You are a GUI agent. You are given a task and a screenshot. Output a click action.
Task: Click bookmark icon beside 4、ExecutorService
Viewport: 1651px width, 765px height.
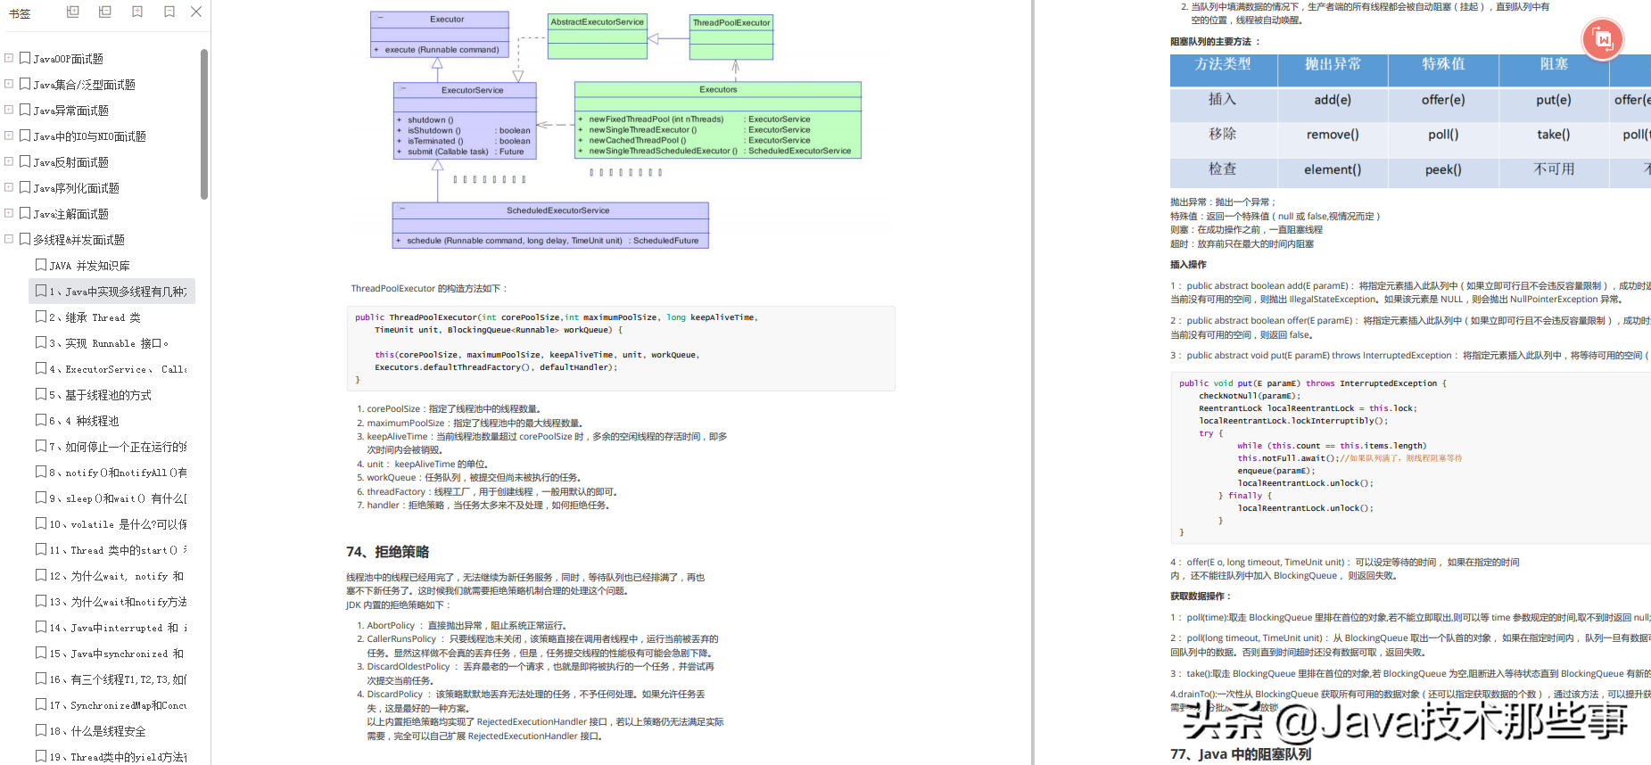(41, 368)
